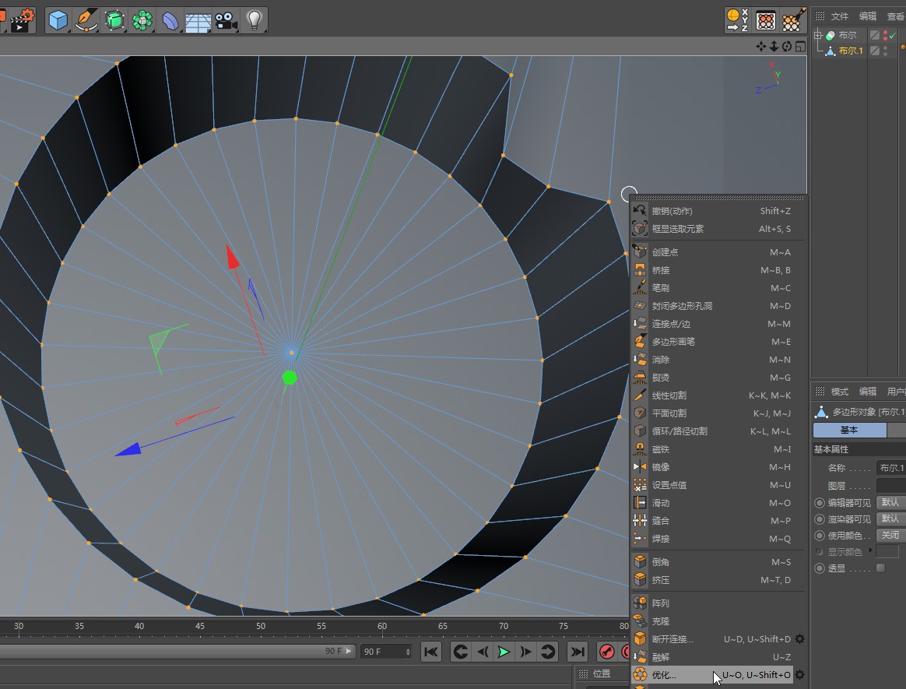
Task: Choose 撤销(动作) from context menu
Action: pos(718,211)
